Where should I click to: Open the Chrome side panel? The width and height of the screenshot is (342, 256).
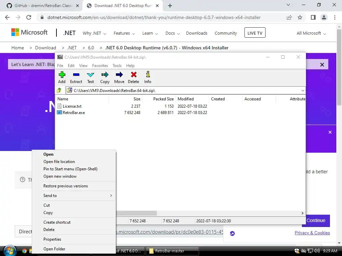click(x=313, y=17)
